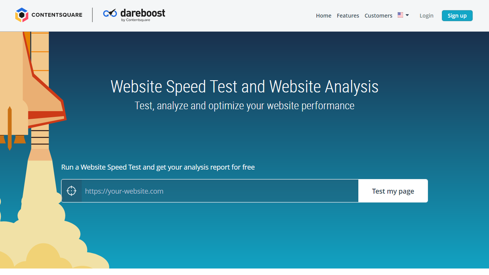Click the Dareboost infinity rocket logo icon
The width and height of the screenshot is (489, 275).
pyautogui.click(x=110, y=13)
